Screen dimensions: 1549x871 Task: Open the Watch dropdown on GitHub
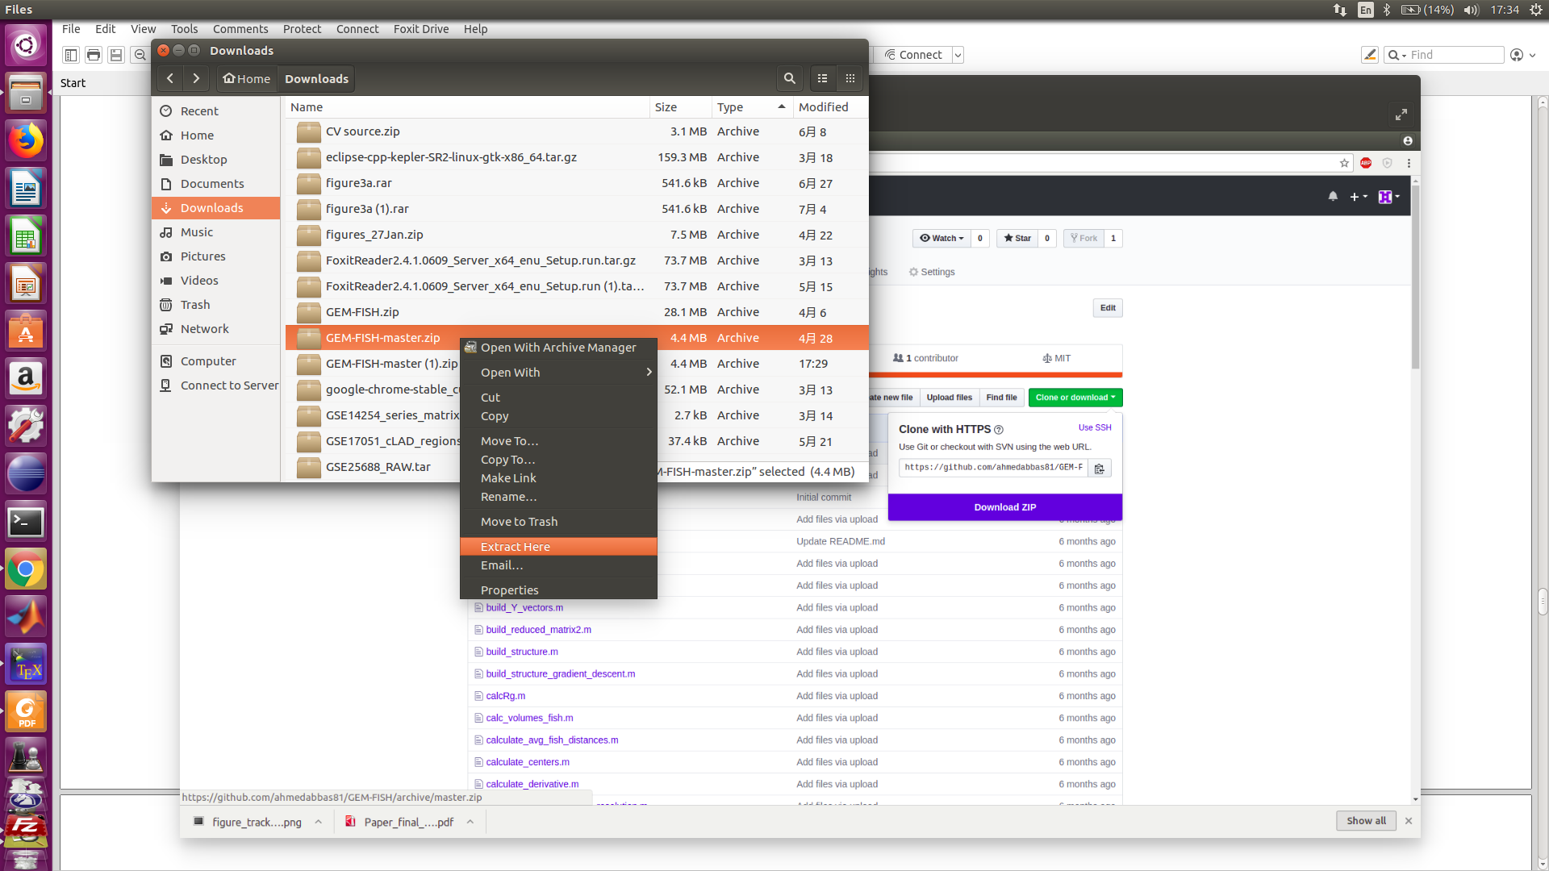click(x=942, y=238)
